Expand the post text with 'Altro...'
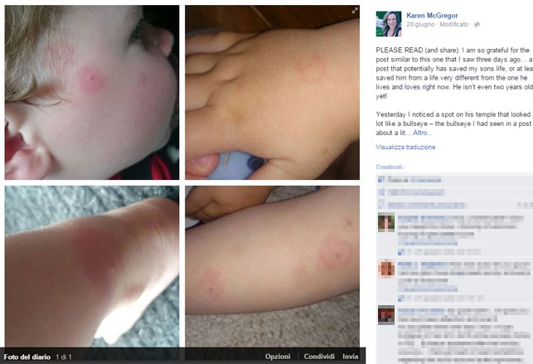This screenshot has height=364, width=533. point(422,133)
